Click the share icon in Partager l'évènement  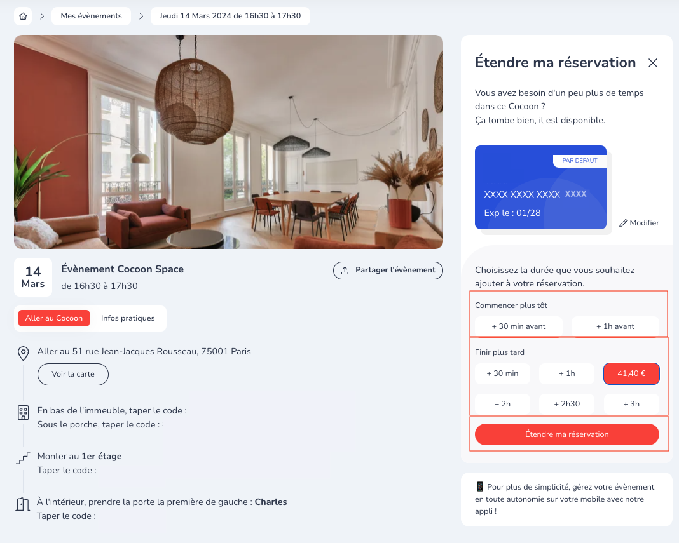coord(345,270)
